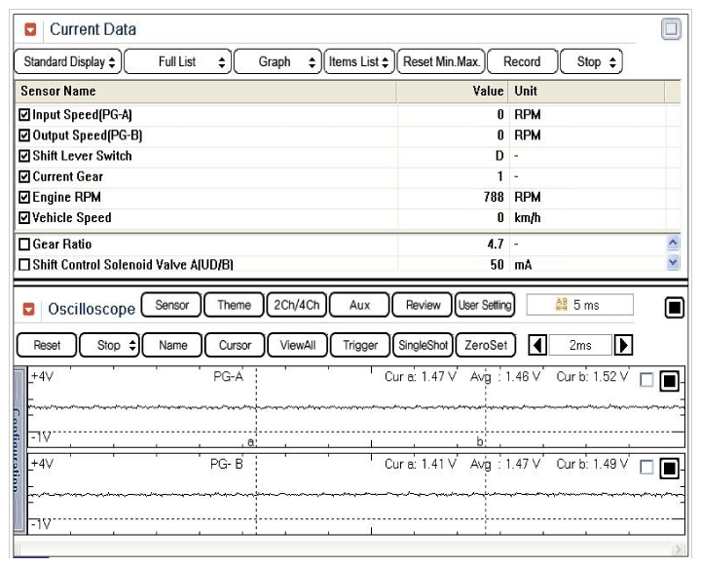This screenshot has height=567, width=701.
Task: Click the sensor list scroll down arrow
Action: (673, 262)
